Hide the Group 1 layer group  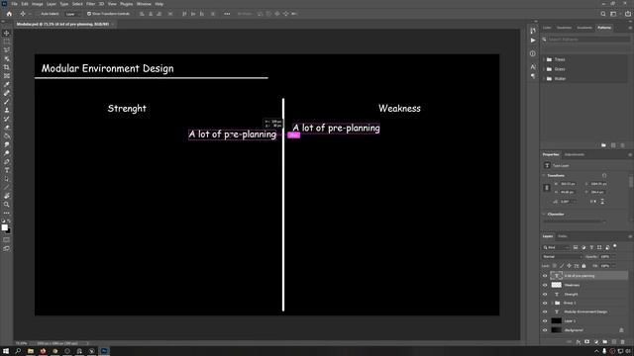tap(545, 304)
